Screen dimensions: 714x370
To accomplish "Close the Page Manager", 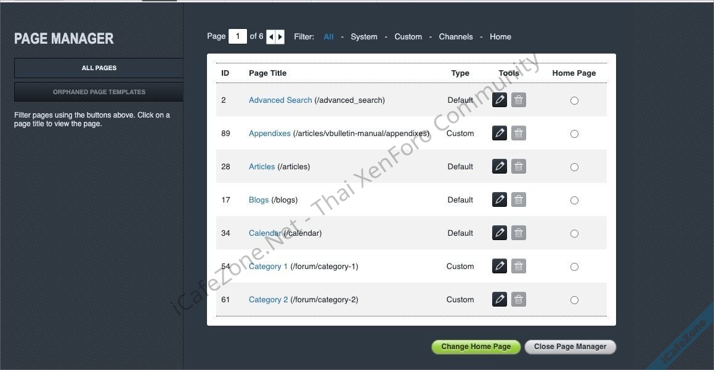I will pyautogui.click(x=570, y=347).
